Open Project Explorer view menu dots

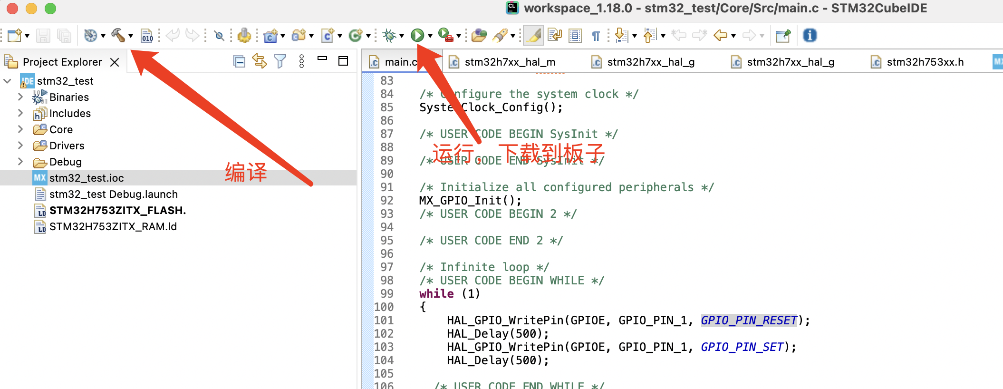pos(301,61)
